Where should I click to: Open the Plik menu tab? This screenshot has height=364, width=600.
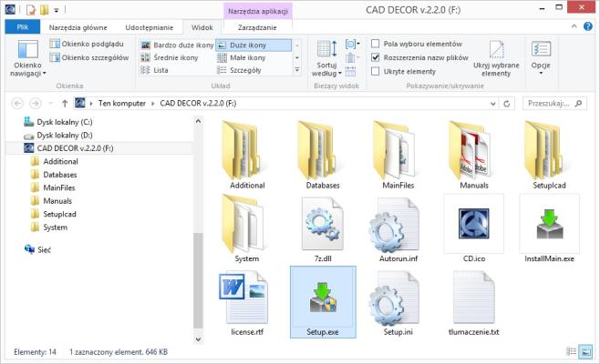pyautogui.click(x=22, y=26)
